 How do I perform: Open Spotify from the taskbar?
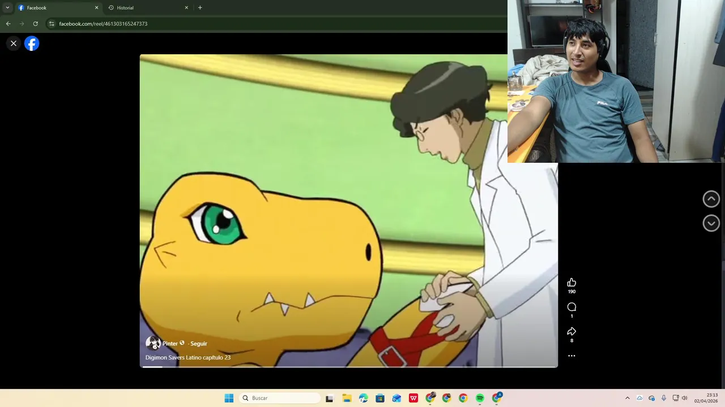tap(480, 398)
